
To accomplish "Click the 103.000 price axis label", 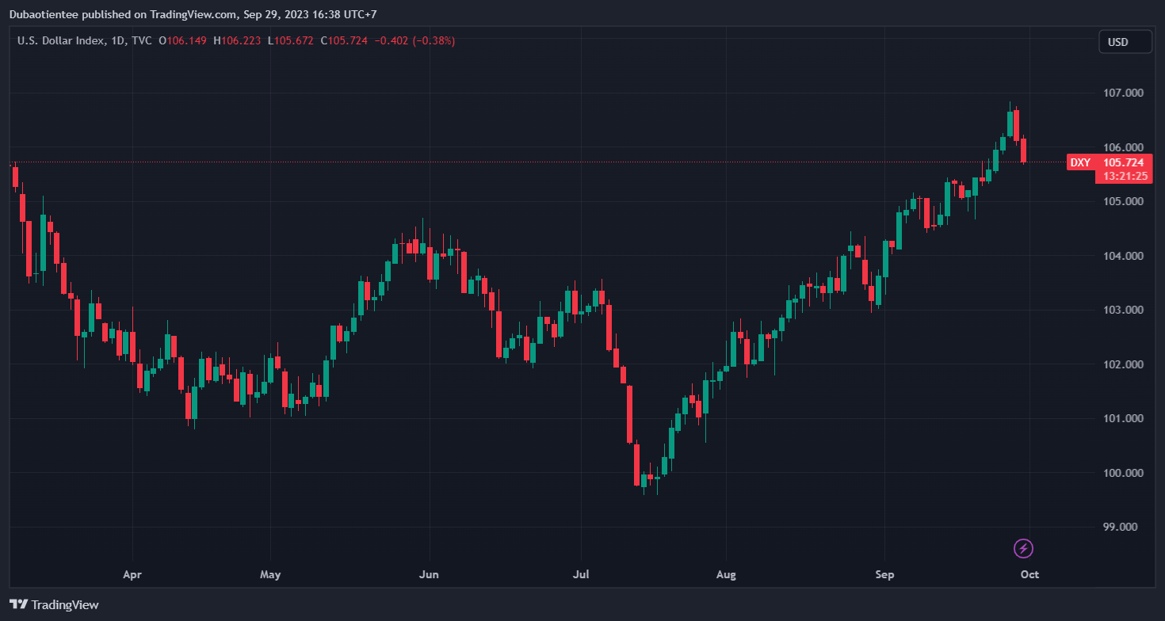I will click(1123, 310).
